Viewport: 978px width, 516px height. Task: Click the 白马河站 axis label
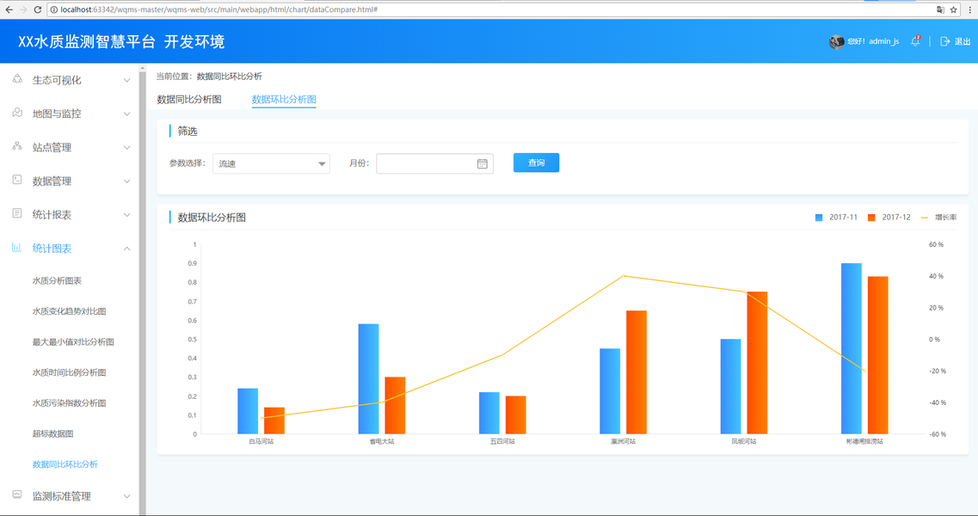pos(261,441)
